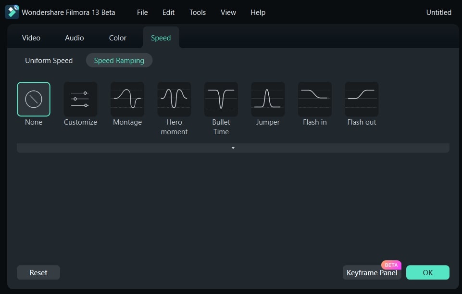This screenshot has height=294, width=462.
Task: Apply the Hero moment preset
Action: click(174, 99)
